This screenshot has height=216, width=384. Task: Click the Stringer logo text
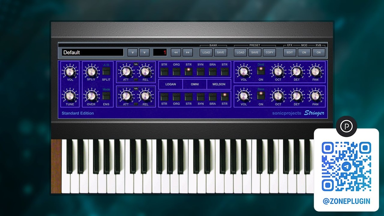(314, 113)
